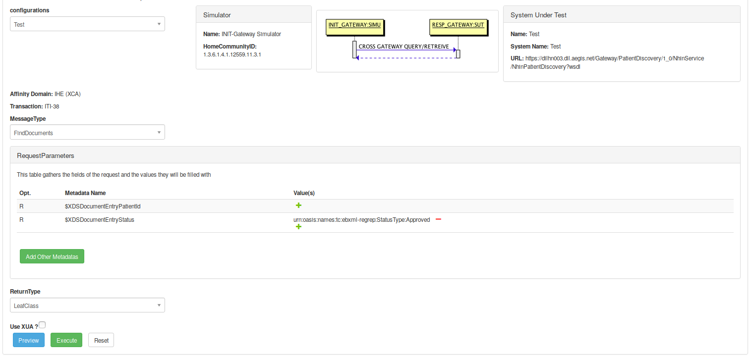This screenshot has width=751, height=358.
Task: Expand the MessageType FindDocuments dropdown
Action: coord(87,133)
